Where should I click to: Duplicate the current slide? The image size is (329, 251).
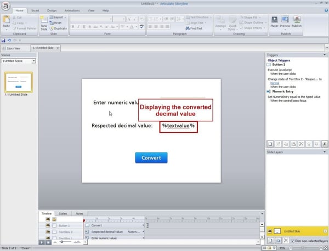[58, 28]
